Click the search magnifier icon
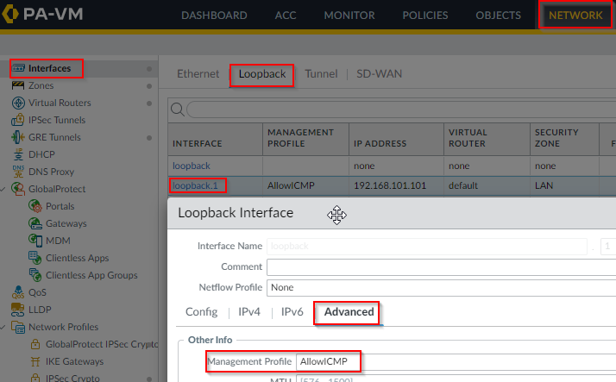616x382 pixels. coord(178,110)
